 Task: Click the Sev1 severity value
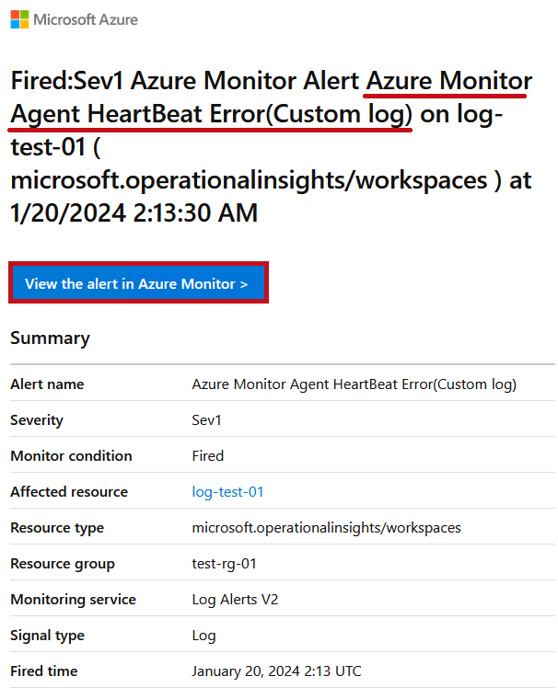point(206,420)
